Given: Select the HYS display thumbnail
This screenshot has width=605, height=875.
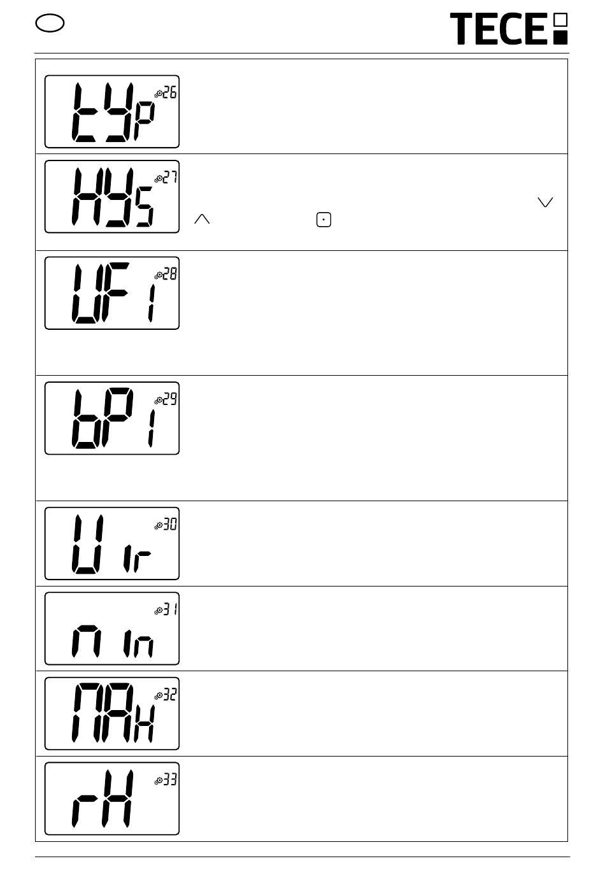Looking at the screenshot, I should click(112, 197).
